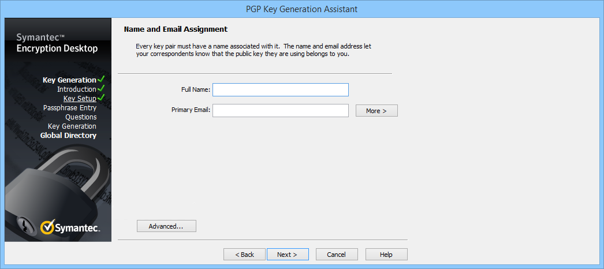
Task: Select the Questions step in the sidebar
Action: (x=81, y=117)
